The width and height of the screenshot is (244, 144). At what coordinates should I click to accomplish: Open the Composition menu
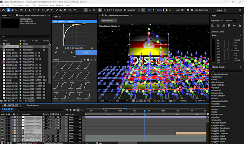point(17,5)
